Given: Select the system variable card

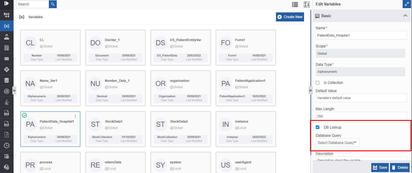Looking at the screenshot, I should [x=181, y=162].
